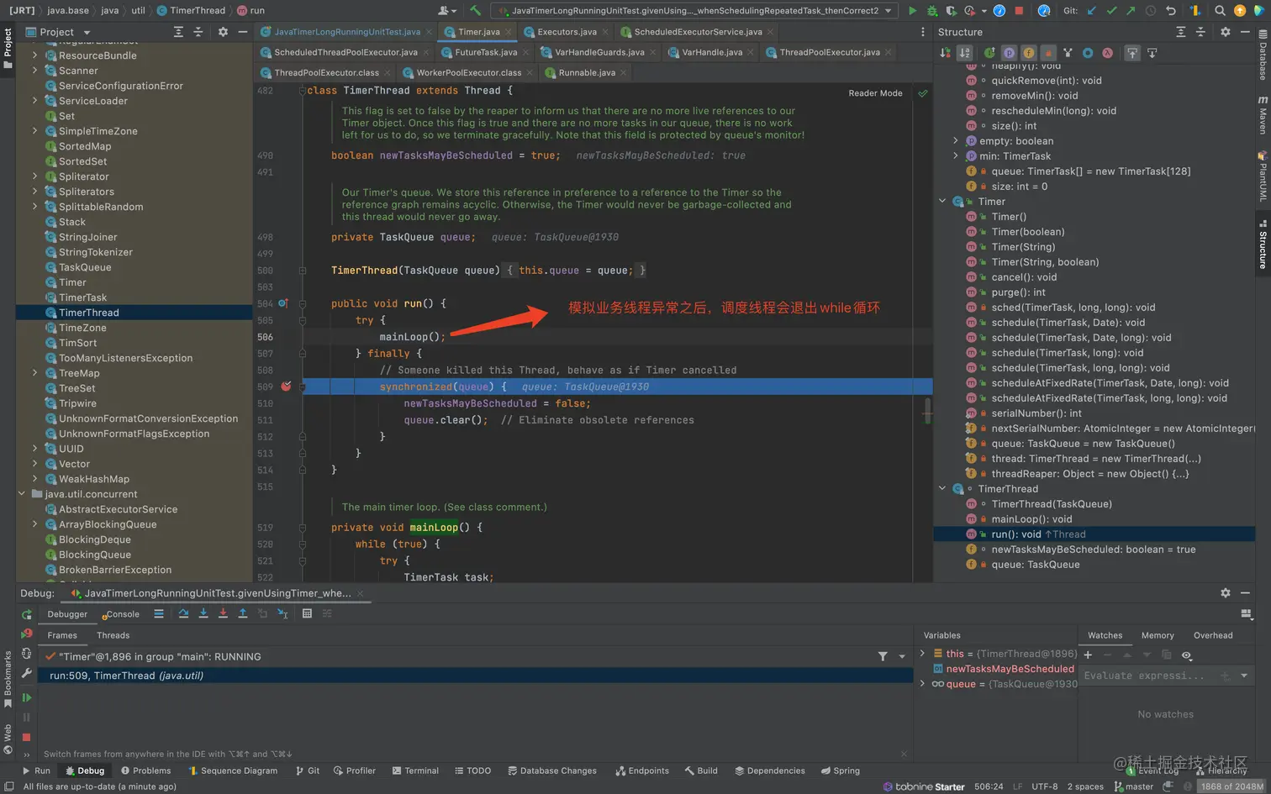Click the editor vertical scrollbar marker

pyautogui.click(x=927, y=411)
